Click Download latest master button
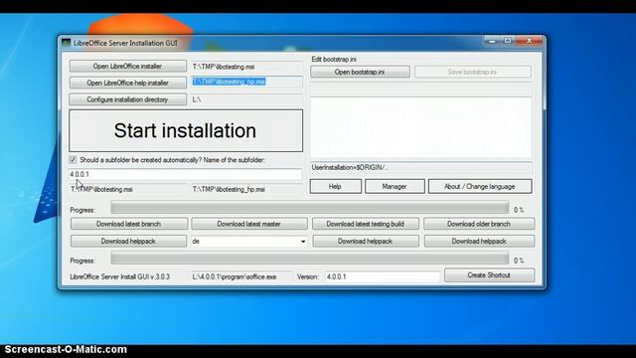 coord(249,224)
